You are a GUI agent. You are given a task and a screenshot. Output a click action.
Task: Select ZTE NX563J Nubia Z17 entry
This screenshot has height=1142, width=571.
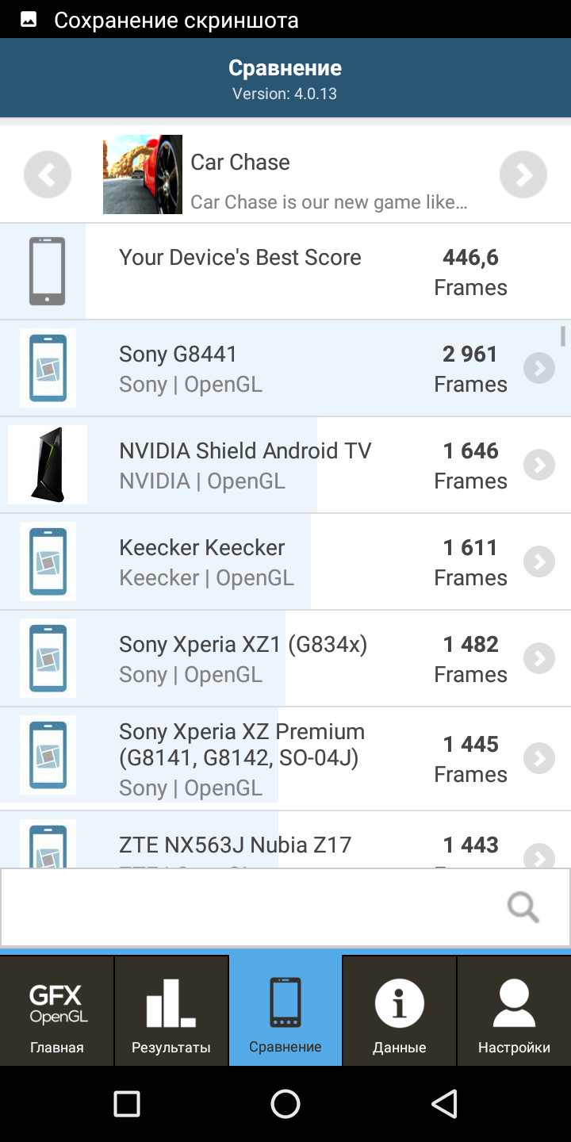pos(235,845)
